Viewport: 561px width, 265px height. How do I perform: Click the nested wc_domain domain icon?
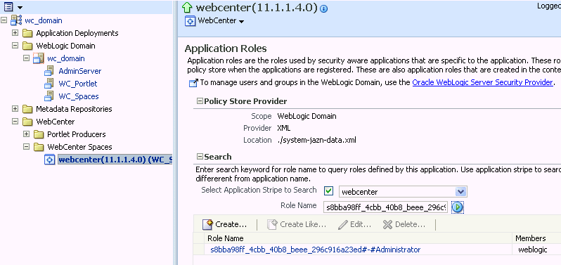(39, 58)
